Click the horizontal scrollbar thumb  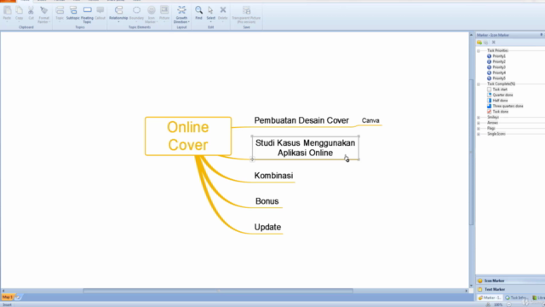pos(218,291)
